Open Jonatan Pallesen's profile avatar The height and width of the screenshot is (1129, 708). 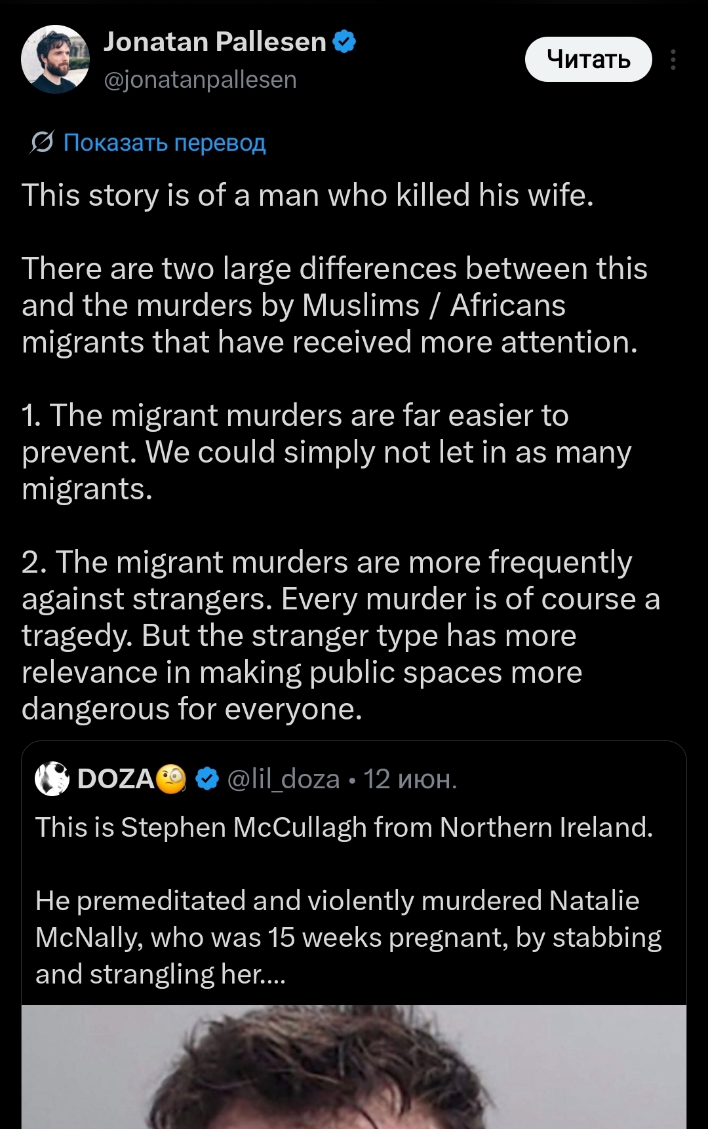coord(55,60)
